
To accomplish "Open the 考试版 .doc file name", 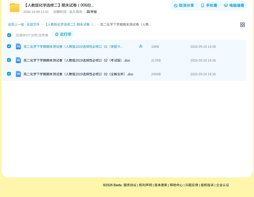I will 77,60.
